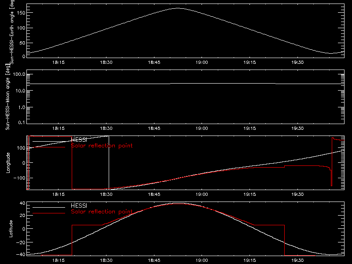Click the Latitude axis title

pyautogui.click(x=11, y=229)
